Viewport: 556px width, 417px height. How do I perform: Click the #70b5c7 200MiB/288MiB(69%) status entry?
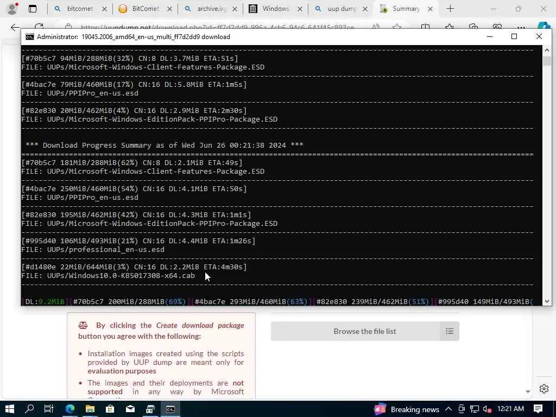(x=129, y=301)
